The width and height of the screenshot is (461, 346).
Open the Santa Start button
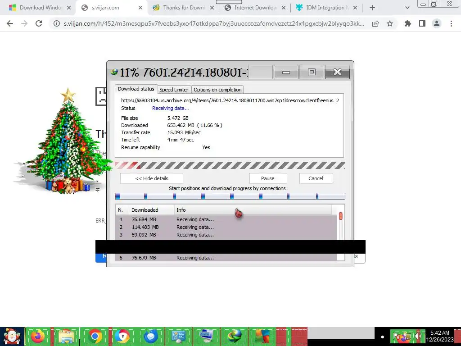(12, 337)
